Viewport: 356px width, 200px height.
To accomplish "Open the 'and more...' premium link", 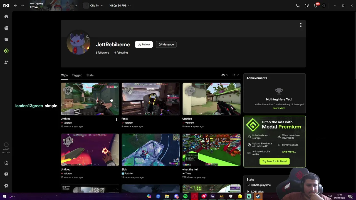I will coord(289,152).
